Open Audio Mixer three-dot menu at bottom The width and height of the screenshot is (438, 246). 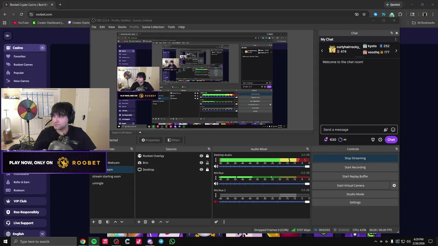tap(224, 222)
